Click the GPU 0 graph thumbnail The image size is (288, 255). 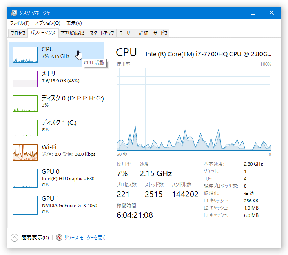pos(25,178)
